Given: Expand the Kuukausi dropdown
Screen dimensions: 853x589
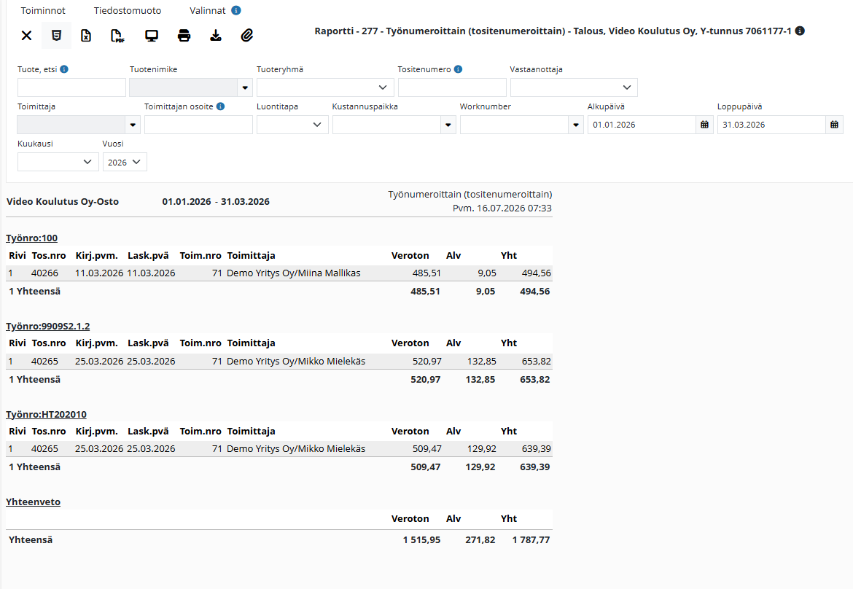Looking at the screenshot, I should (x=58, y=162).
